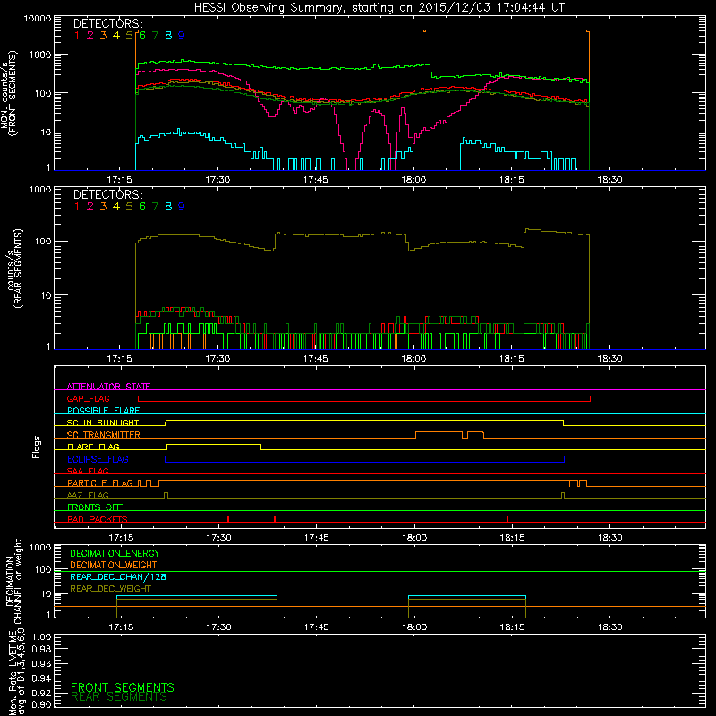The image size is (716, 716).
Task: Click the DECIMATION_WEIGHT legend entry
Action: (114, 565)
